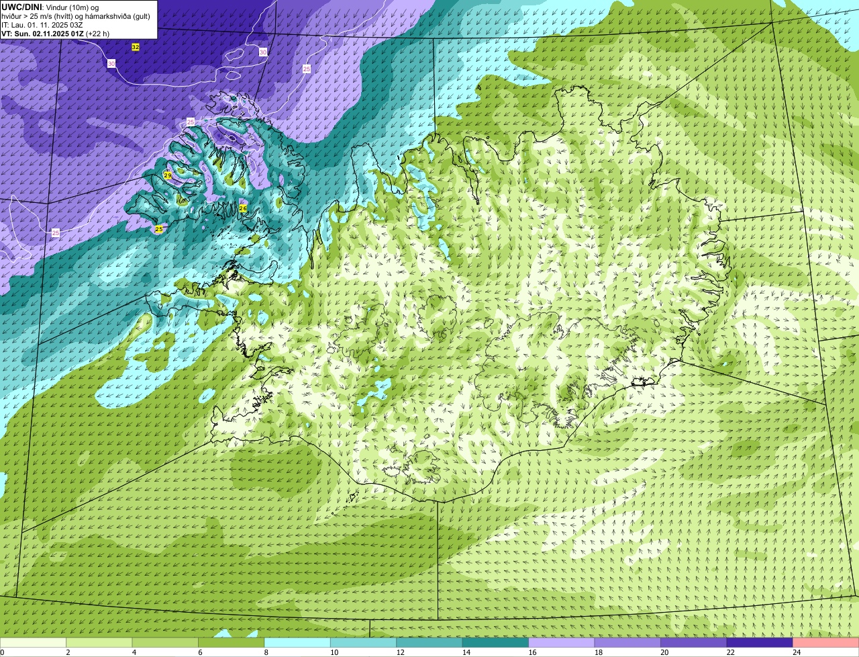Image resolution: width=859 pixels, height=657 pixels.
Task: Click the legend scale value 8
Action: (266, 652)
